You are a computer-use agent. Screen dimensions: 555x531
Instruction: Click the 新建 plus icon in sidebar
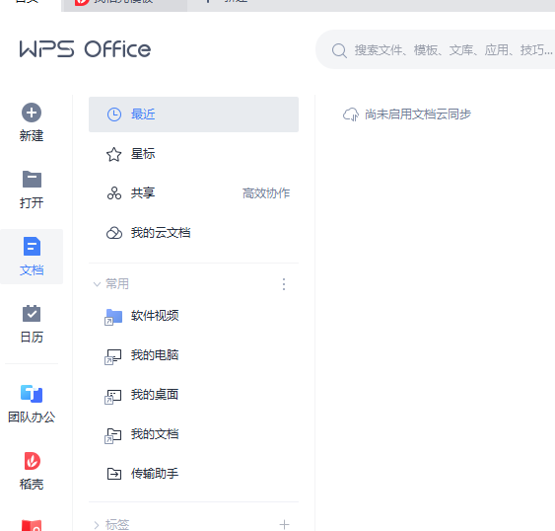pos(32,113)
